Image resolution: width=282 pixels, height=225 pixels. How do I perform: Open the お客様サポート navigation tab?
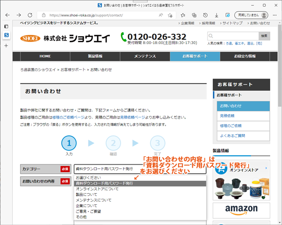click(195, 56)
